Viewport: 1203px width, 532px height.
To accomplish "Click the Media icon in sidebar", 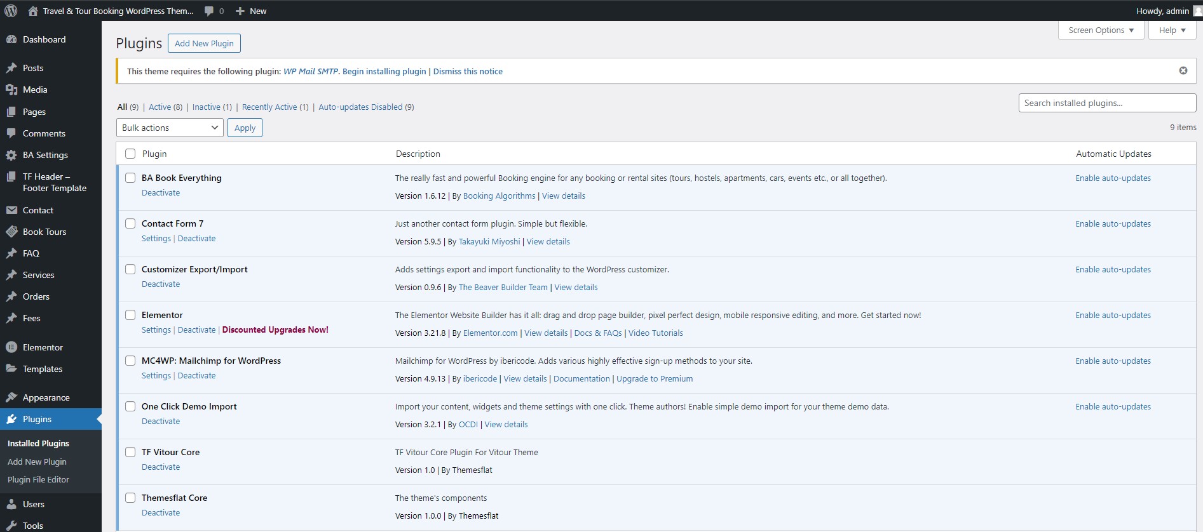I will (11, 90).
